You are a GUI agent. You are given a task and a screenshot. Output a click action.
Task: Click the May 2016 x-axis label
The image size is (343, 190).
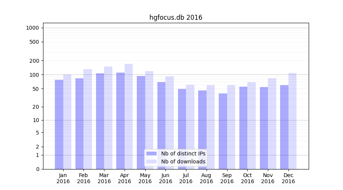tap(145, 178)
